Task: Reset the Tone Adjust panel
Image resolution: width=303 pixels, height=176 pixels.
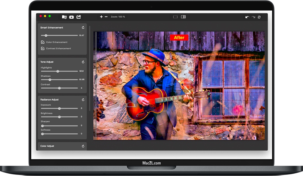Action: pyautogui.click(x=83, y=62)
